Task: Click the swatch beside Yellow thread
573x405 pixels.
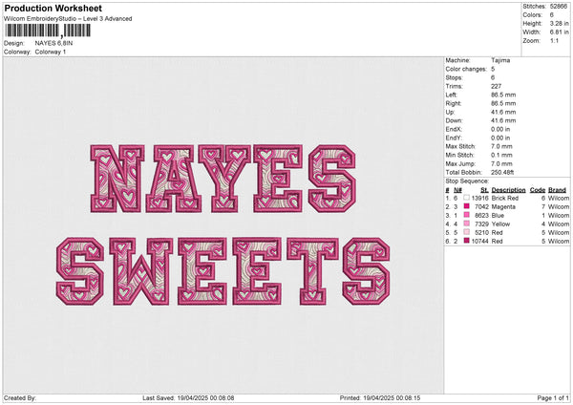Action: (x=466, y=224)
